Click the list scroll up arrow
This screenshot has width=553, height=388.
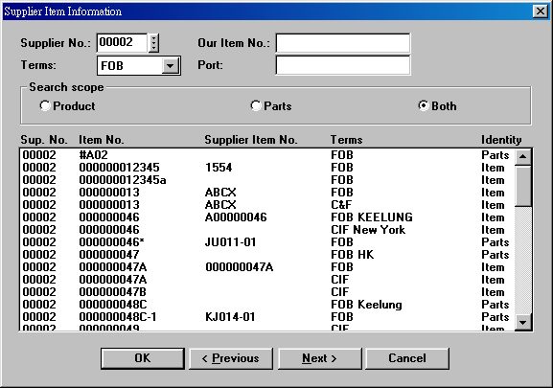(522, 156)
